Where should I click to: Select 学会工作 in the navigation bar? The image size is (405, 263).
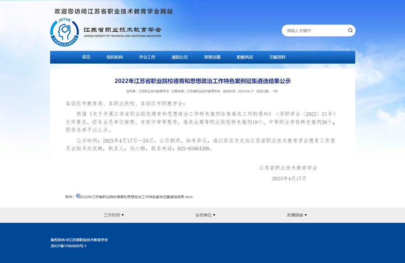(x=147, y=57)
